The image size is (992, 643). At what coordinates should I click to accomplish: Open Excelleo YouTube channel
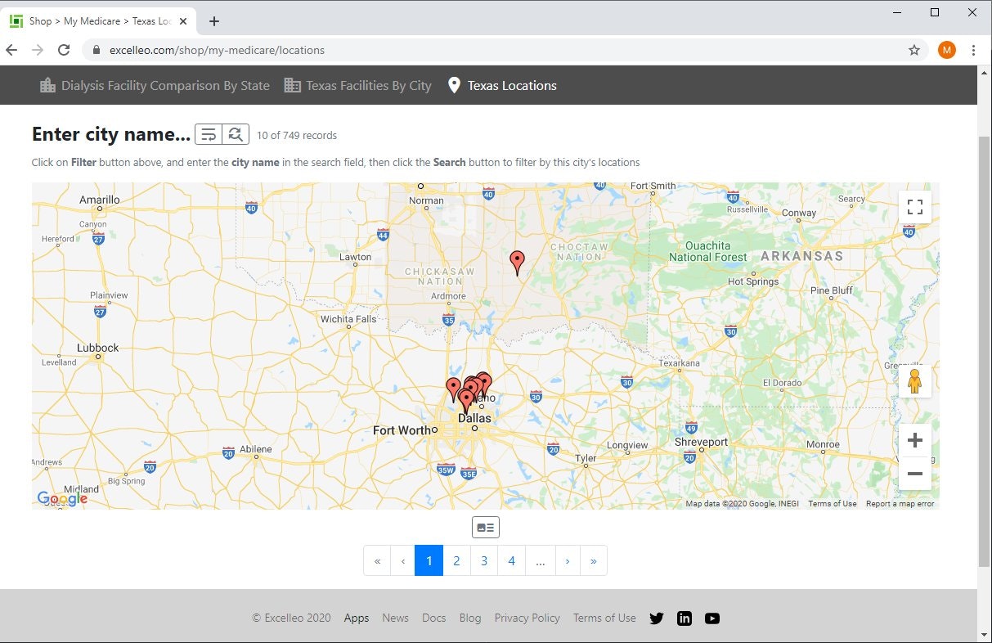coord(712,618)
